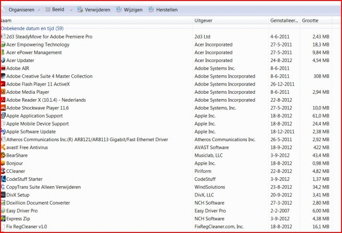
Task: Click the install date 20-9-2012
Action: click(281, 195)
